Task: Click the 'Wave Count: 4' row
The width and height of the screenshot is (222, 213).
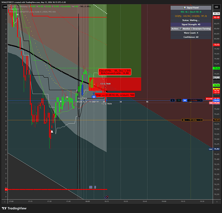Action: tap(191, 33)
